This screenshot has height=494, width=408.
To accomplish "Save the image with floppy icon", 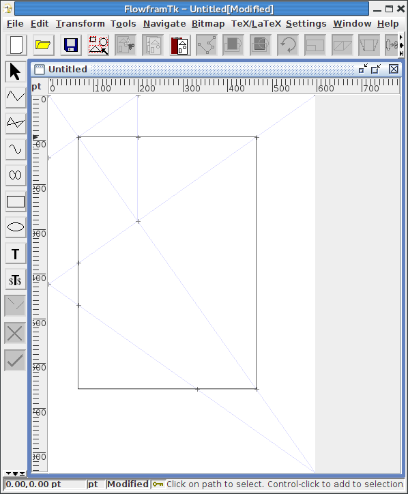I will [x=70, y=45].
